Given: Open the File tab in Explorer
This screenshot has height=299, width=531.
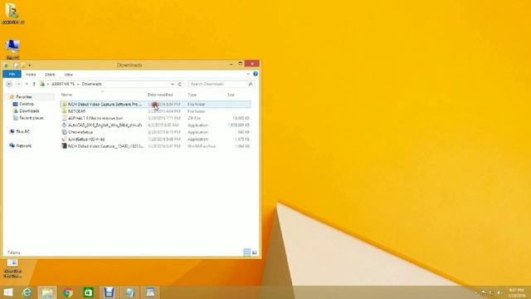Looking at the screenshot, I should pos(12,74).
